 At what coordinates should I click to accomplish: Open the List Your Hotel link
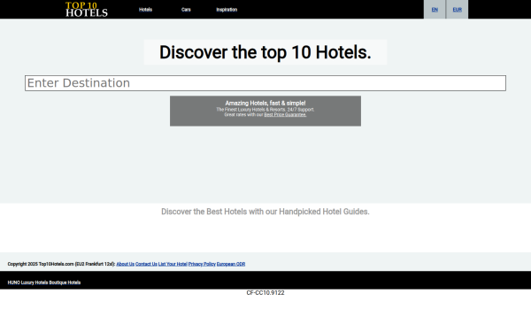click(x=173, y=264)
